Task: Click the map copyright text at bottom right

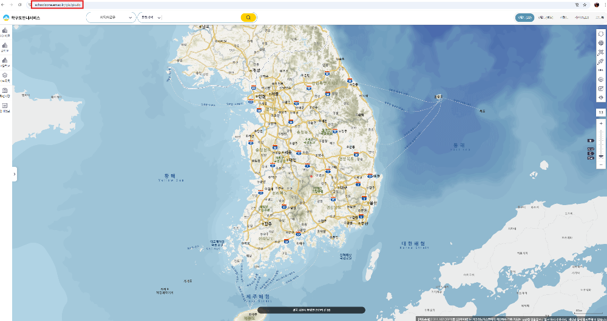Action: pyautogui.click(x=512, y=319)
